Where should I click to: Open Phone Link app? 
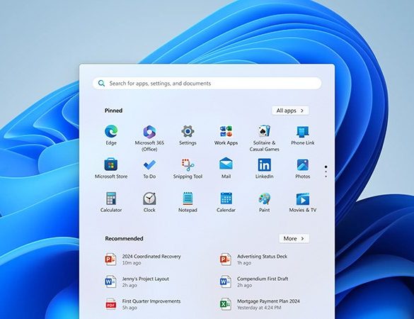pyautogui.click(x=303, y=135)
